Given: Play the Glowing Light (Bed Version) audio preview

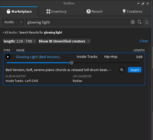Looking at the screenshot, I should click(8, 57).
